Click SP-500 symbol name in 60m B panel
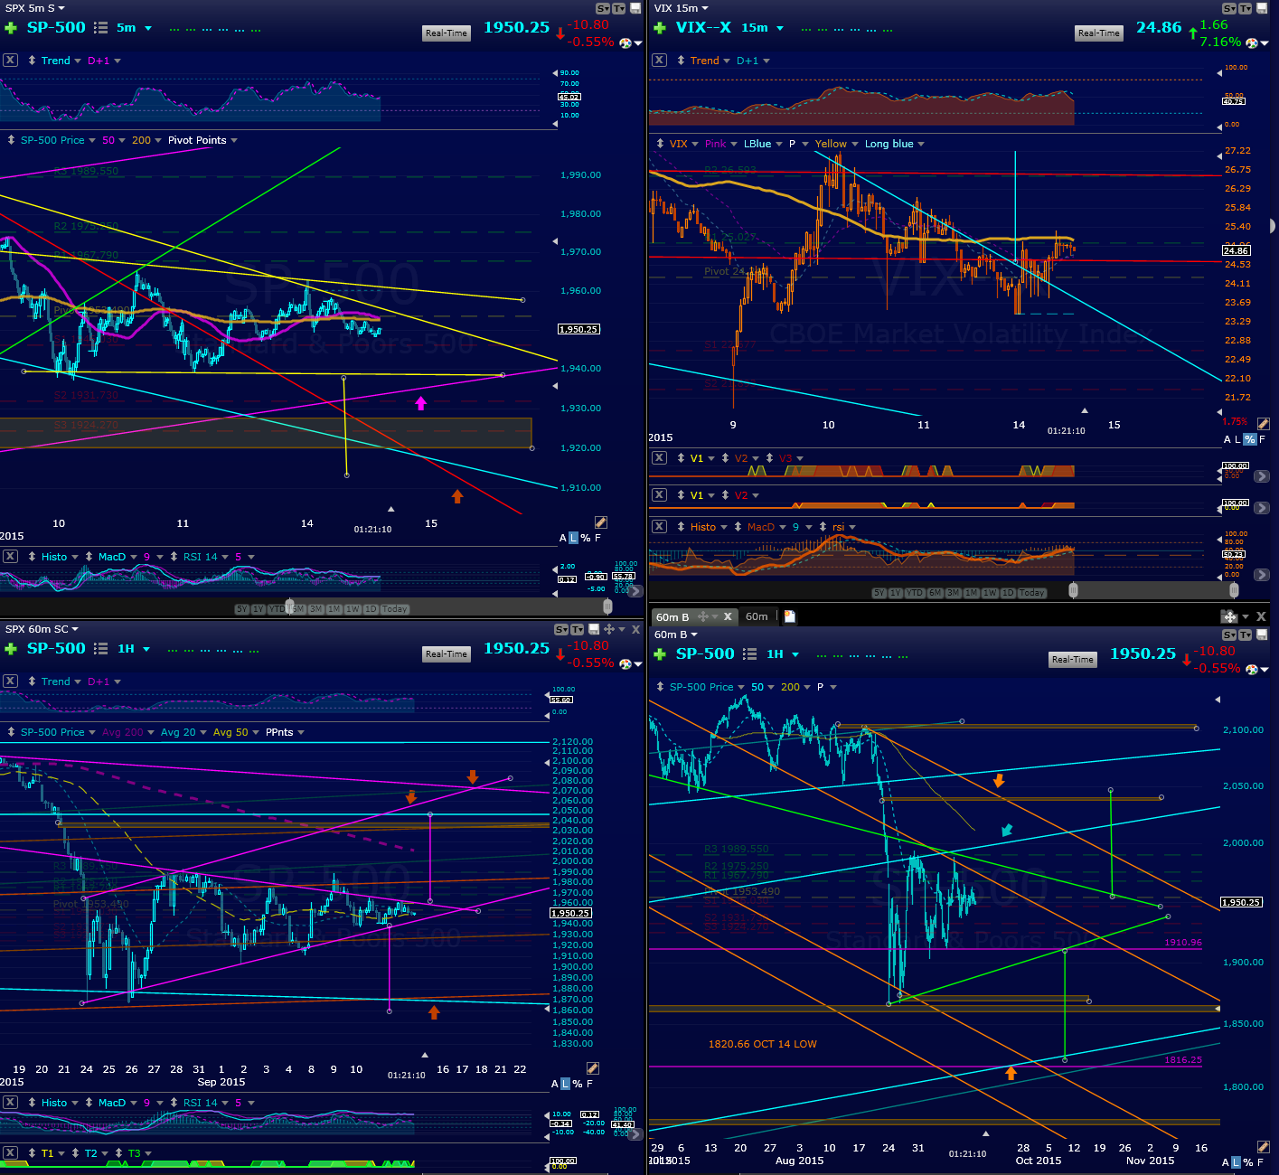This screenshot has height=1175, width=1279. tap(705, 653)
